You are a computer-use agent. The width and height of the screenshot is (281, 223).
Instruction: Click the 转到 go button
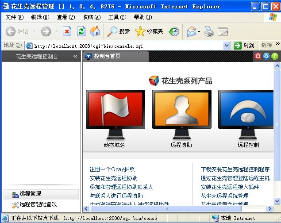(244, 45)
